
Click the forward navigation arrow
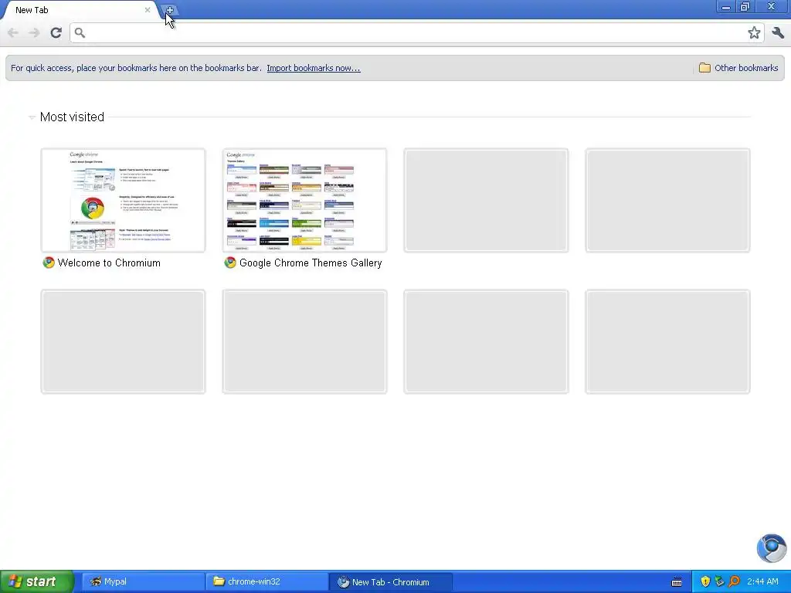(34, 32)
